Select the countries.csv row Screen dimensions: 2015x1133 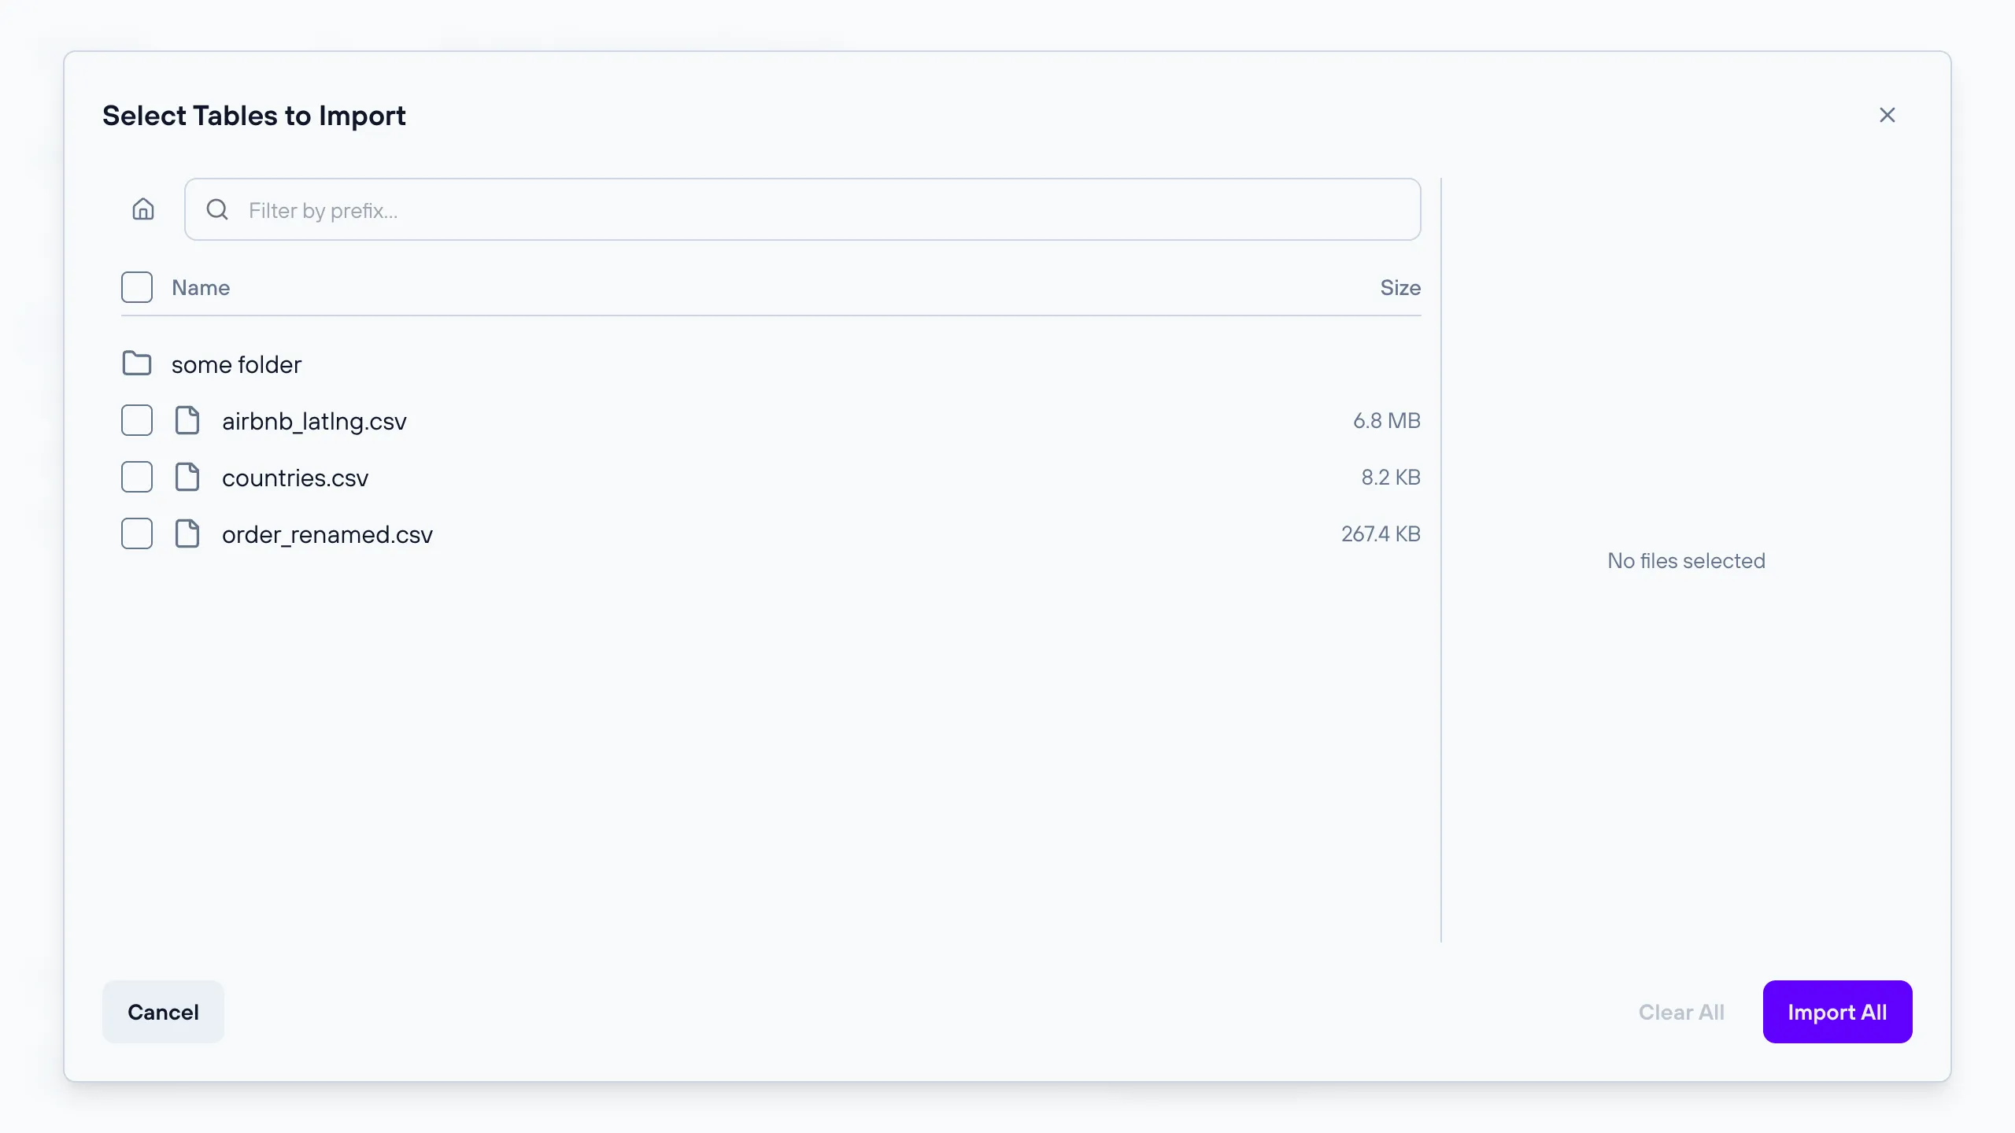tap(295, 478)
